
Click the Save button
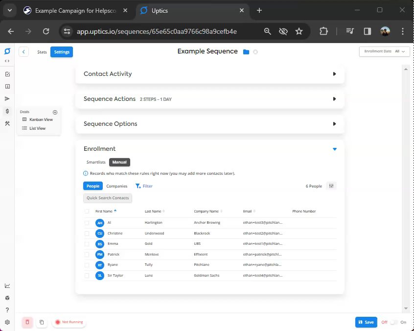(x=366, y=322)
